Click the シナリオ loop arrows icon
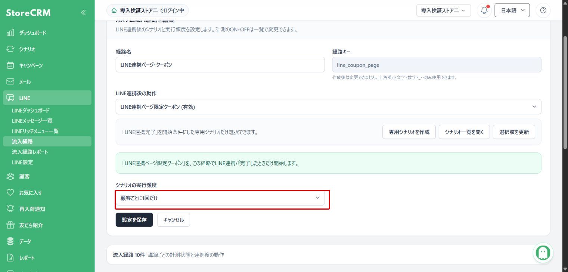This screenshot has height=272, width=568. pyautogui.click(x=10, y=49)
